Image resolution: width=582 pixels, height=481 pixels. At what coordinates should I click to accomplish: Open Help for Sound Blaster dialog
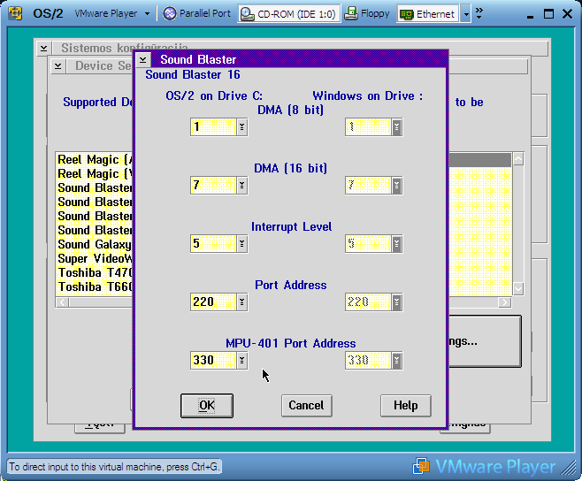[x=406, y=406]
